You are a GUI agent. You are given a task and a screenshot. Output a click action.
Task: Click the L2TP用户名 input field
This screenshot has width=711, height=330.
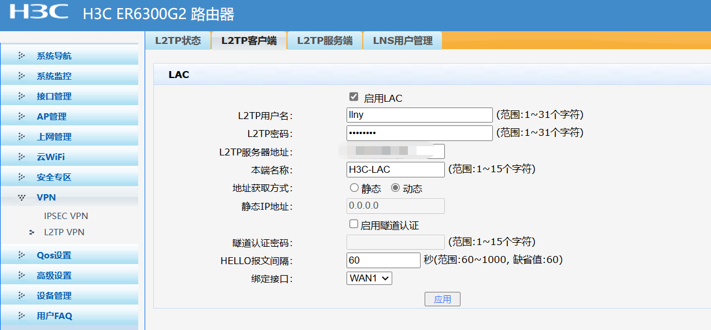(x=419, y=114)
